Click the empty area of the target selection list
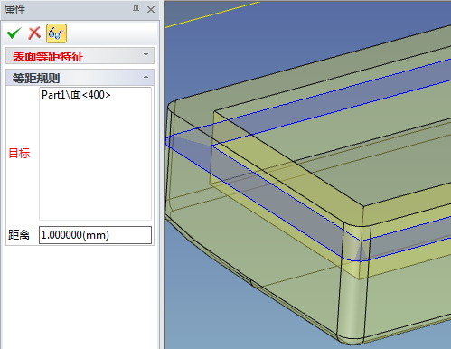The image size is (451, 349). [95, 160]
